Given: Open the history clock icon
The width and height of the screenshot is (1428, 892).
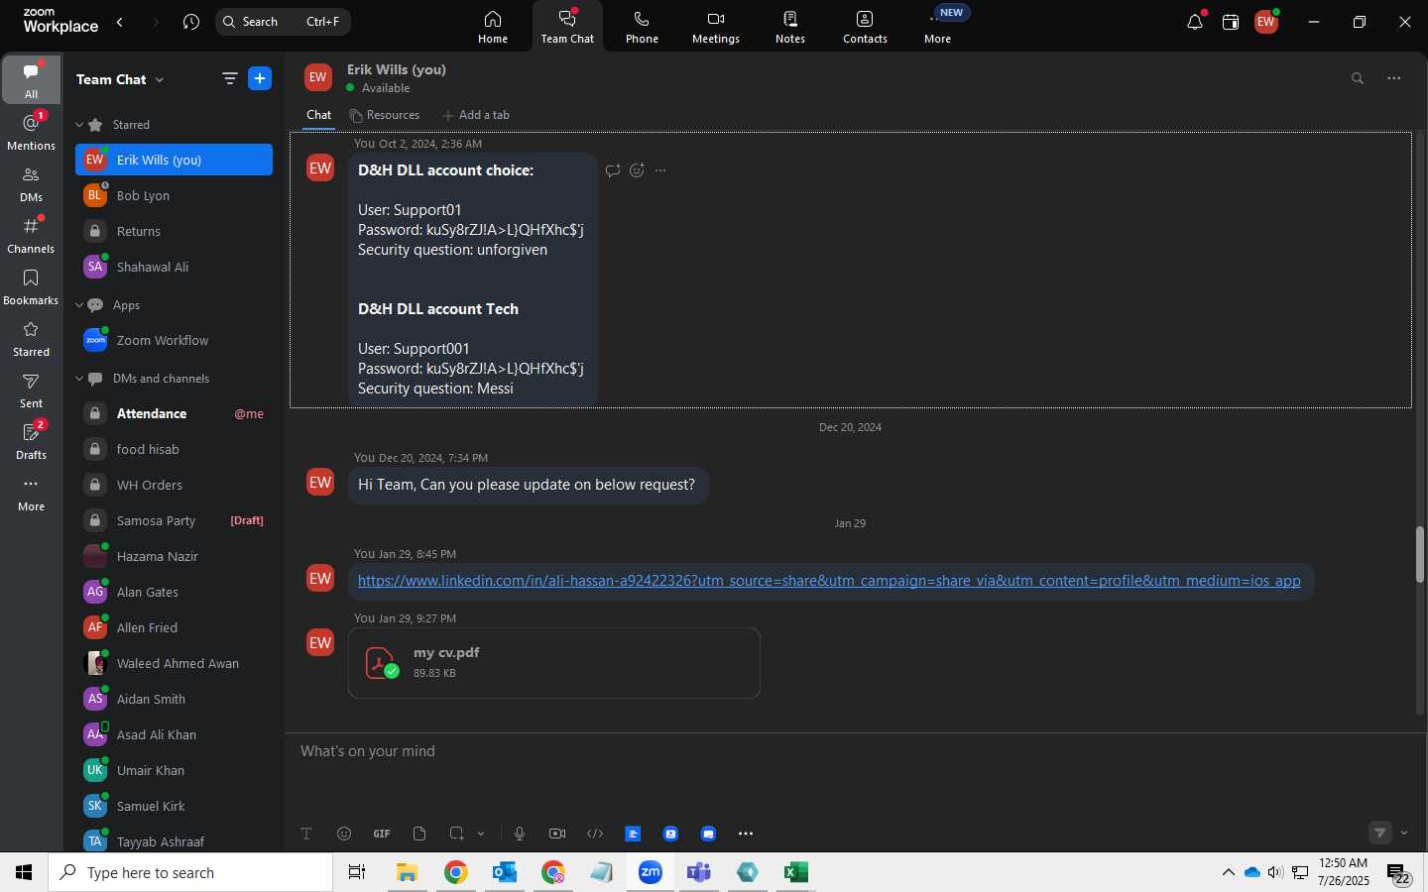Looking at the screenshot, I should (191, 22).
